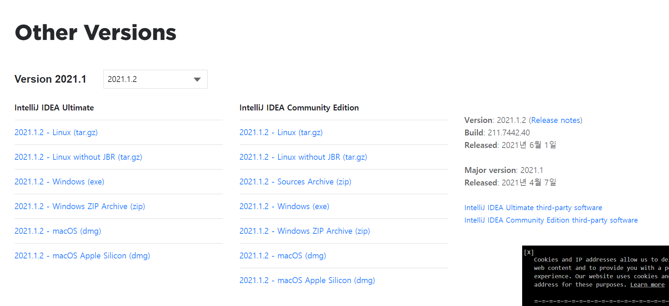Download Community Edition Windows (exe)
This screenshot has width=669, height=306.
pyautogui.click(x=284, y=206)
